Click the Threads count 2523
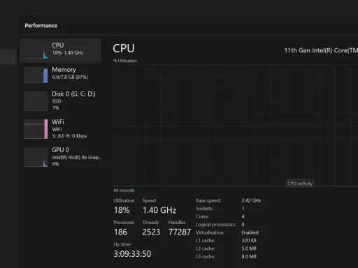 coord(151,232)
